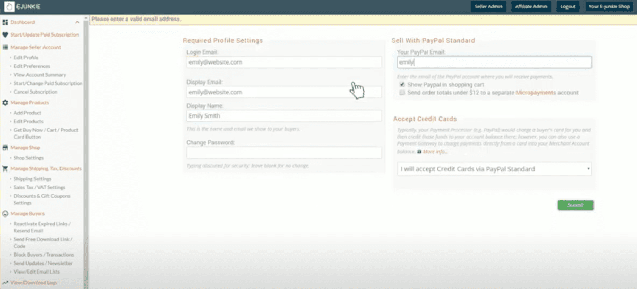Open Shop Settings
637x289 pixels.
(29, 158)
